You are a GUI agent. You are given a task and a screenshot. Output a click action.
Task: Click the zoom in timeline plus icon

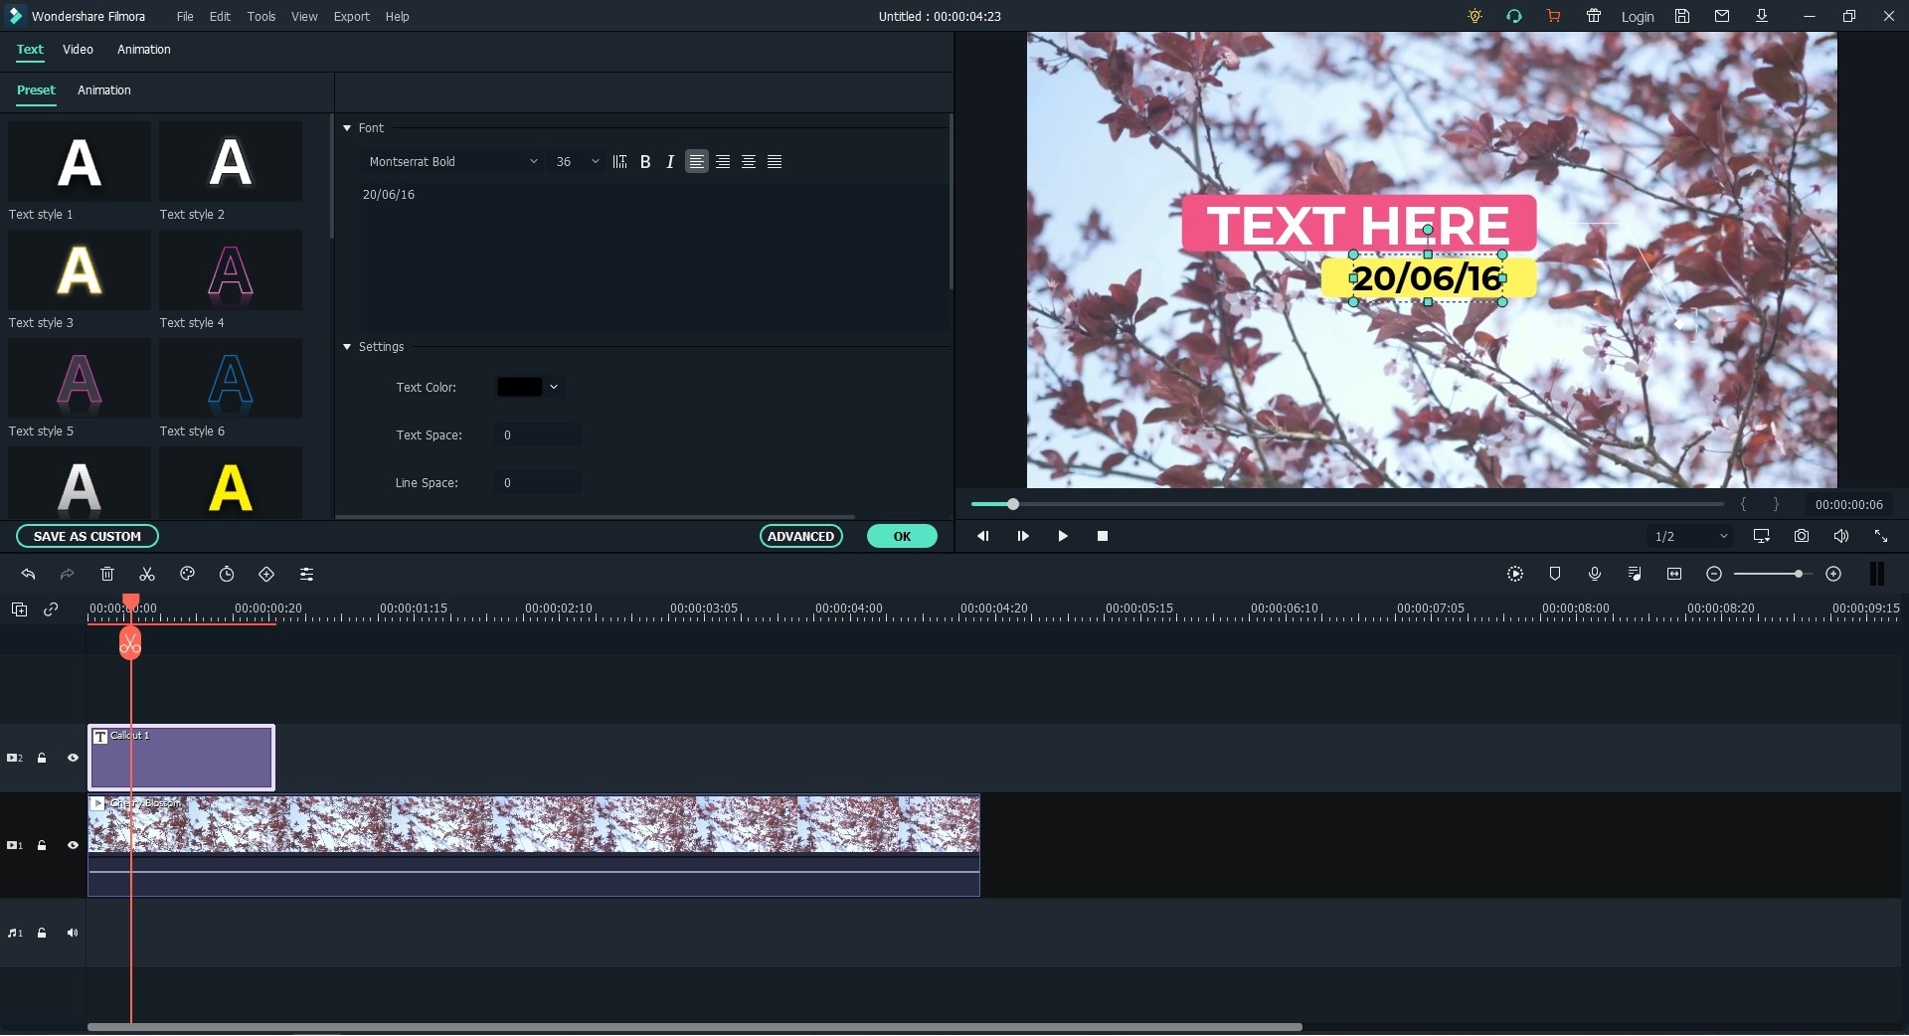tap(1833, 575)
